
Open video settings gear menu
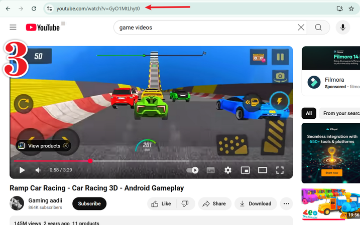[x=228, y=170]
